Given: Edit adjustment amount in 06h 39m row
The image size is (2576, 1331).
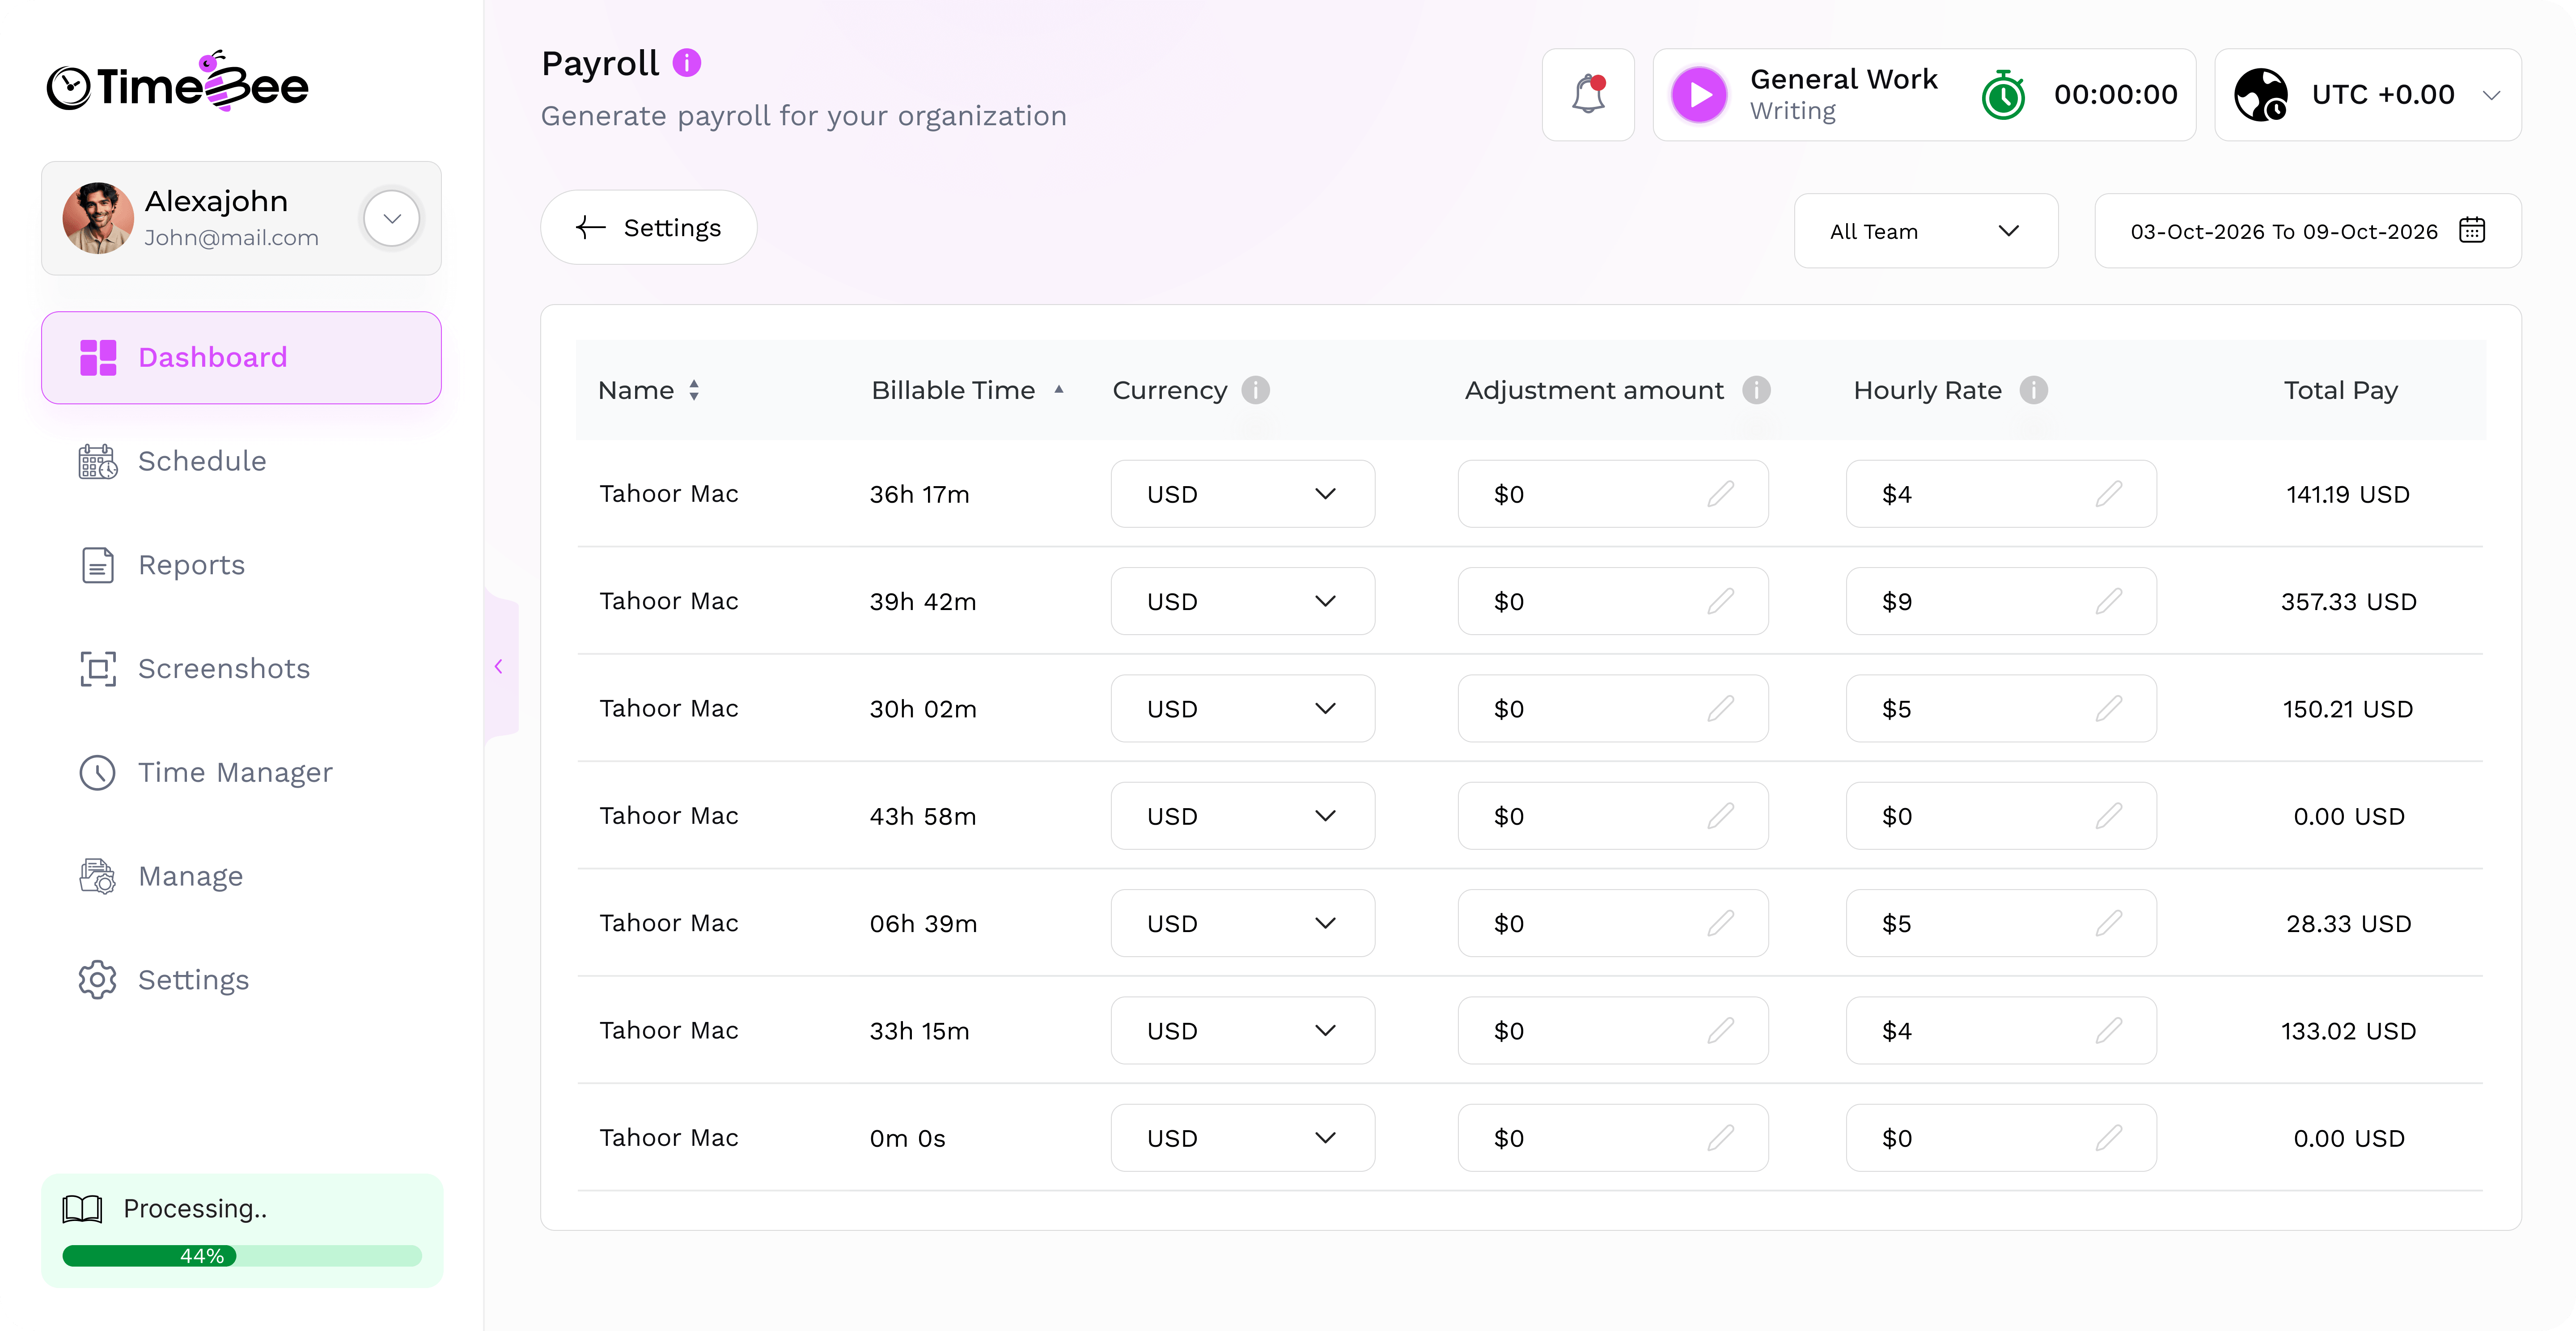Looking at the screenshot, I should 1720,923.
